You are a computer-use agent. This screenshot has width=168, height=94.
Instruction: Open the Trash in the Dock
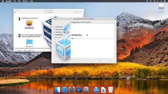pos(111,90)
